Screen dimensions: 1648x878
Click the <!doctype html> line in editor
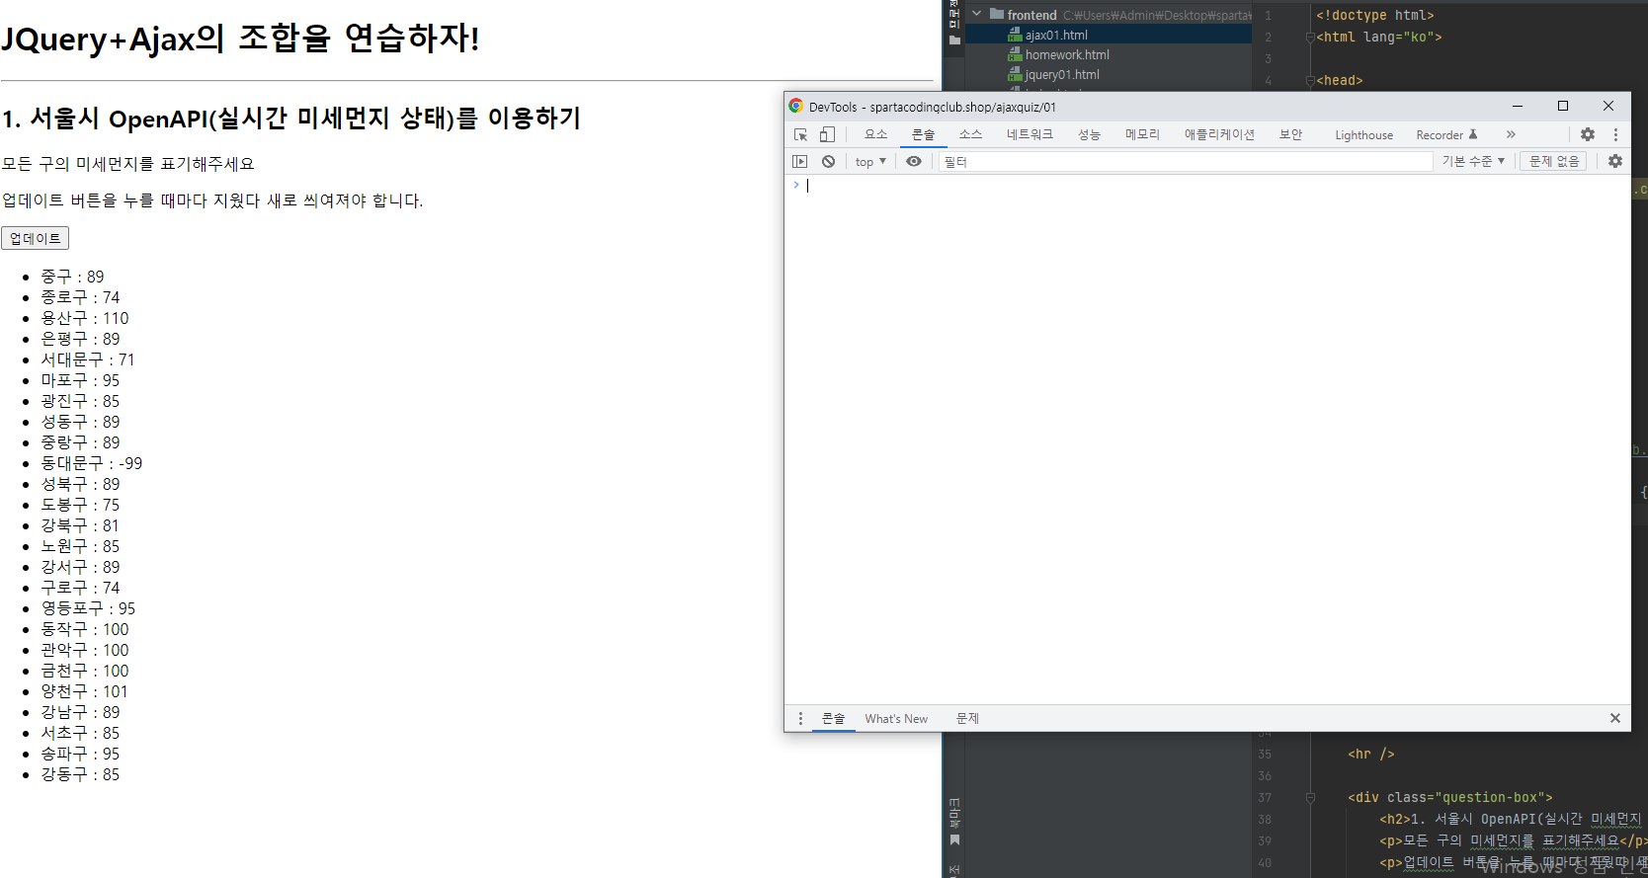(1374, 15)
